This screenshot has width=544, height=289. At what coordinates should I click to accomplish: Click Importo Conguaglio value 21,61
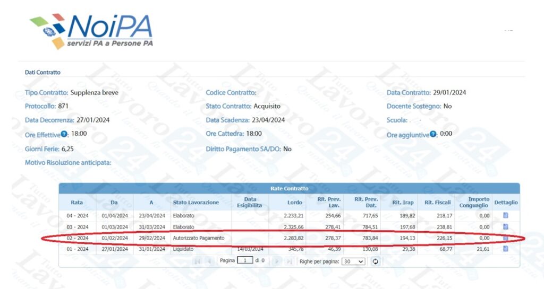point(483,249)
